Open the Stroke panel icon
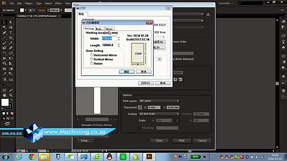The width and height of the screenshot is (287, 161). point(283,56)
